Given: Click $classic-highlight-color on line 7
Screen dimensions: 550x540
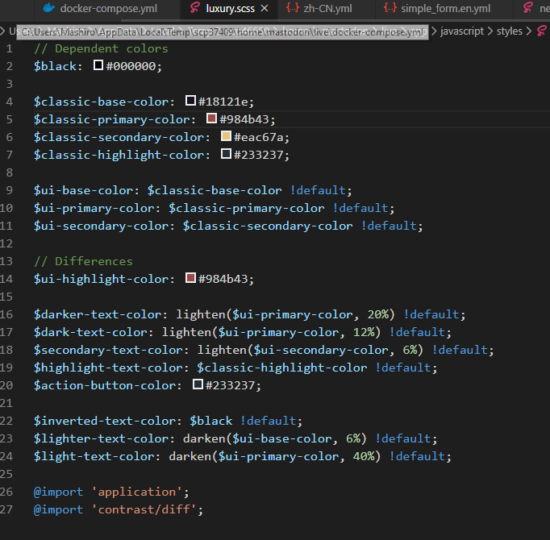Looking at the screenshot, I should click(119, 155).
